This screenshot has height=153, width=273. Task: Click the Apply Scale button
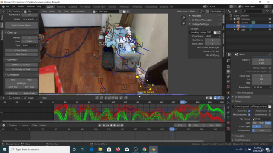point(29,93)
